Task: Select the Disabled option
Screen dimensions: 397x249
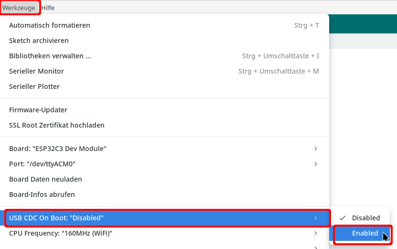Action: pos(366,218)
